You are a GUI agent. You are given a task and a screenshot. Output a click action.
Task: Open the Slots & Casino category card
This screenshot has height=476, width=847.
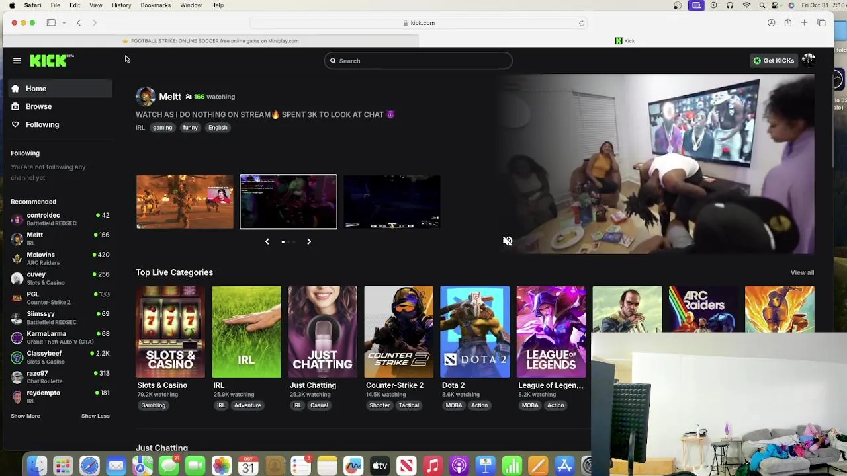[170, 332]
